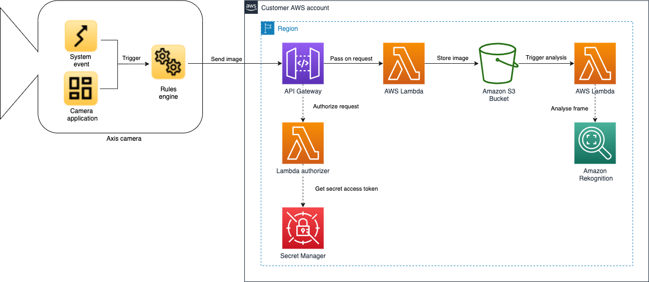The width and height of the screenshot is (649, 282).
Task: Click the 'Pass on request' label
Action: tap(352, 58)
